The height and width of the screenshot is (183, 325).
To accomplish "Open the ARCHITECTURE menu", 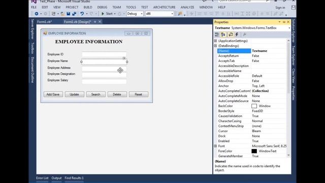I will click(x=164, y=7).
